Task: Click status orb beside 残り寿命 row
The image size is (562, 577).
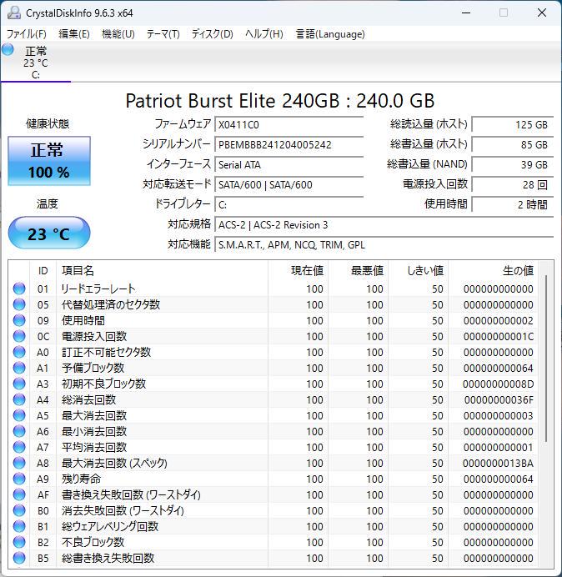Action: (19, 479)
